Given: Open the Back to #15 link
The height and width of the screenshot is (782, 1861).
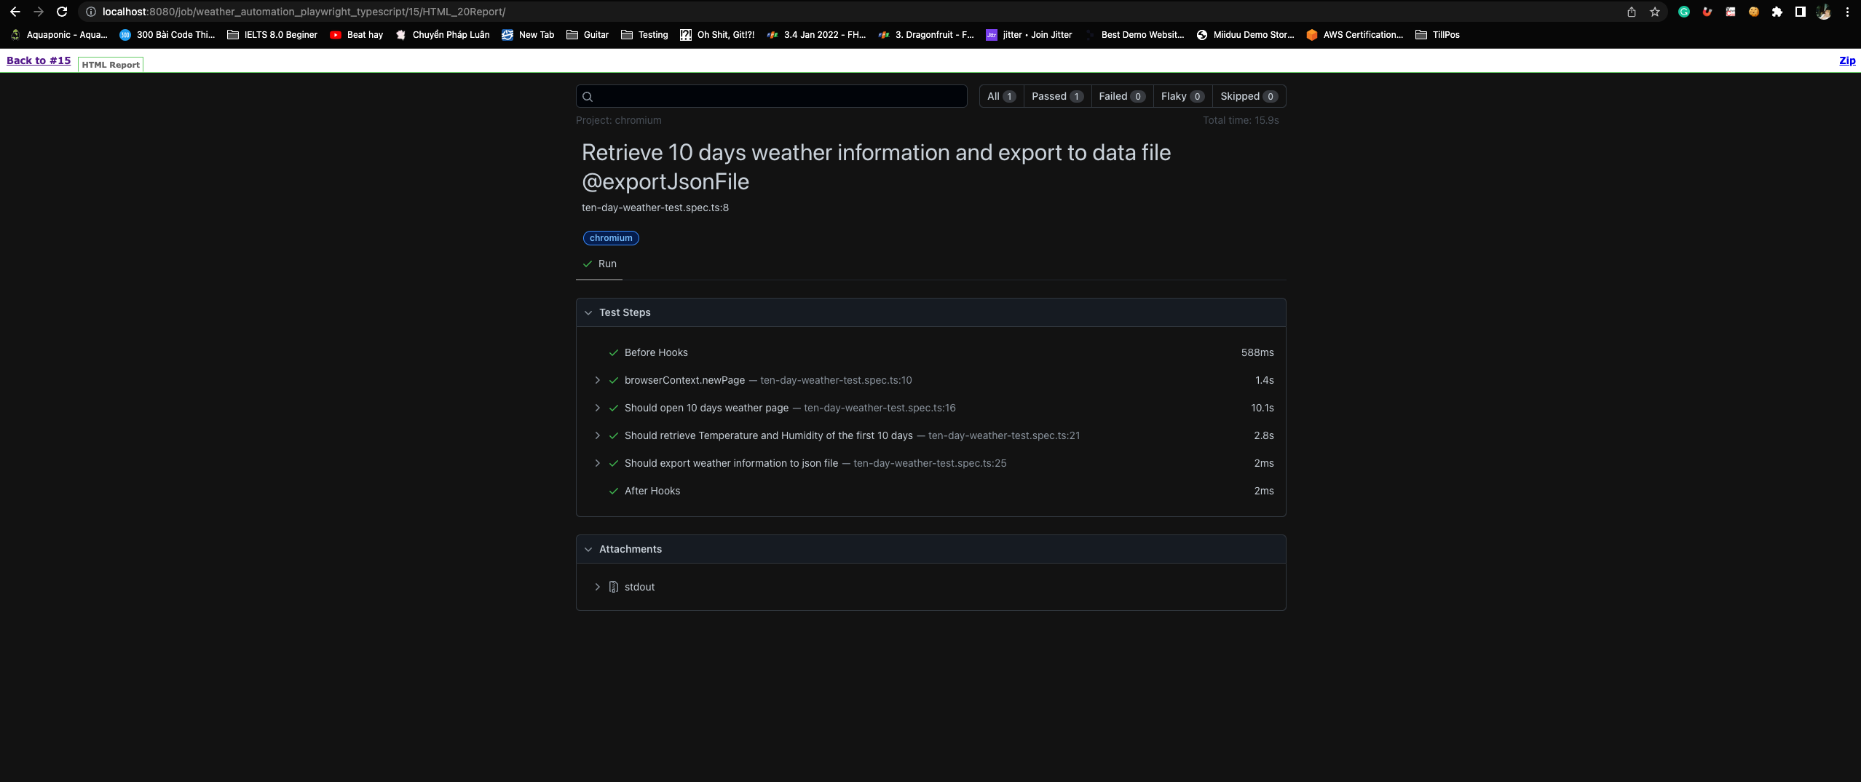Looking at the screenshot, I should pyautogui.click(x=39, y=60).
